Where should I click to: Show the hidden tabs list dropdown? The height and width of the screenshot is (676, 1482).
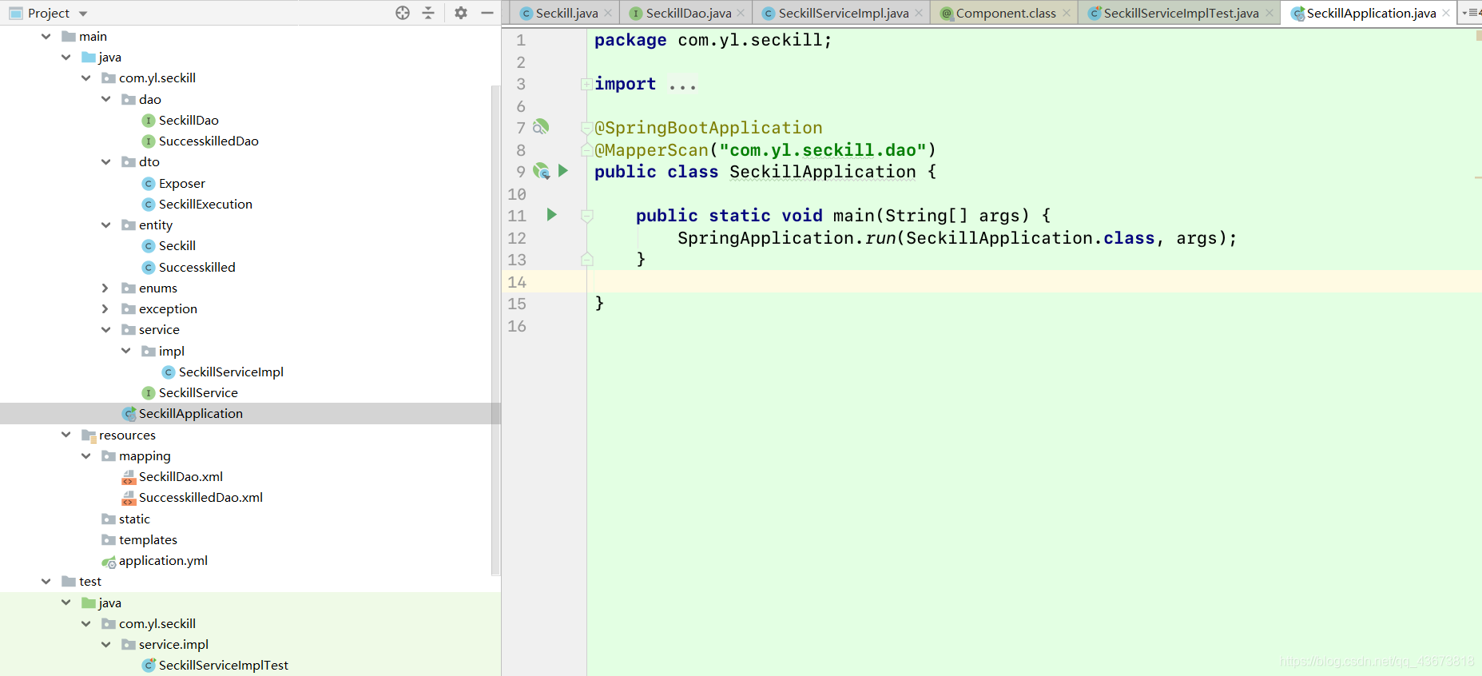(1470, 13)
